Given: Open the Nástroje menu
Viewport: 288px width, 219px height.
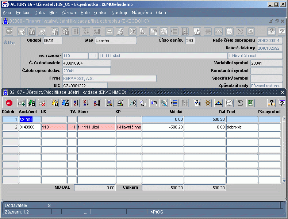Looking at the screenshot, I should (x=120, y=13).
